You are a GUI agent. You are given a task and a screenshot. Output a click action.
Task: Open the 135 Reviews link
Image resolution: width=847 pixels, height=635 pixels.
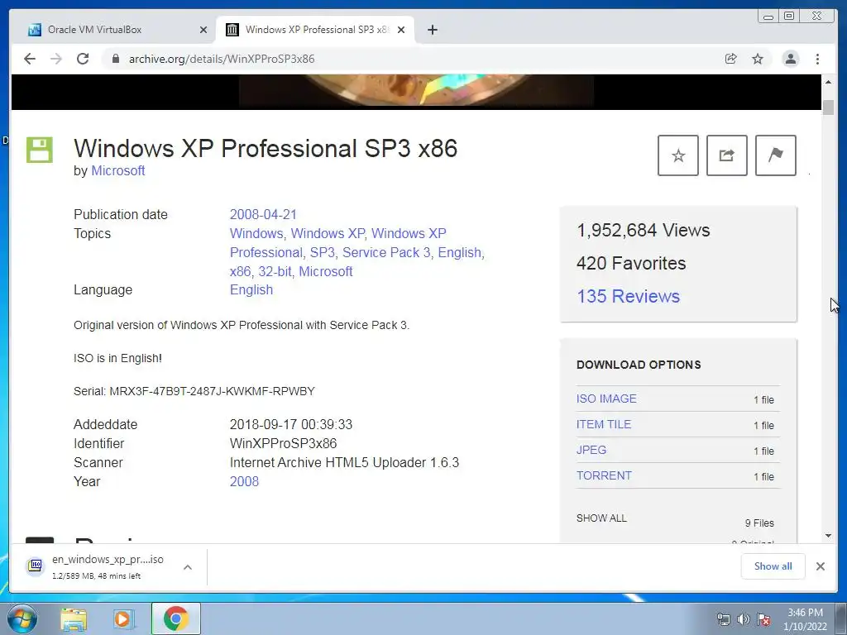pyautogui.click(x=629, y=296)
